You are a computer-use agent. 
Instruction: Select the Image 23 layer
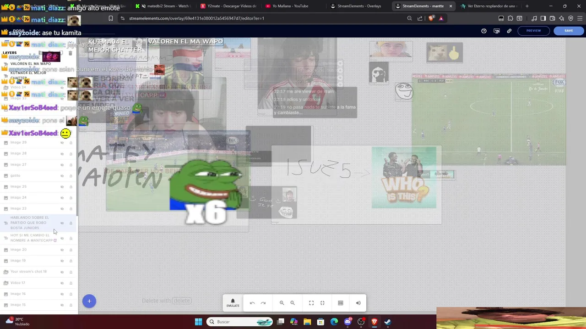pyautogui.click(x=38, y=209)
